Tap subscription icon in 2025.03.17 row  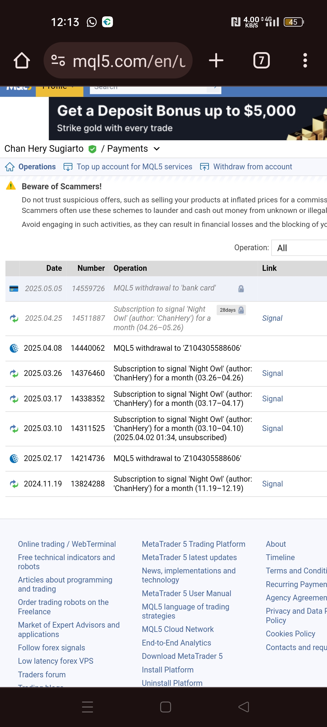point(14,399)
